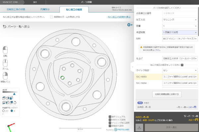Viewport: 199px width, 132px height.
Task: Open the viewer settings gear menu
Action: (129, 25)
